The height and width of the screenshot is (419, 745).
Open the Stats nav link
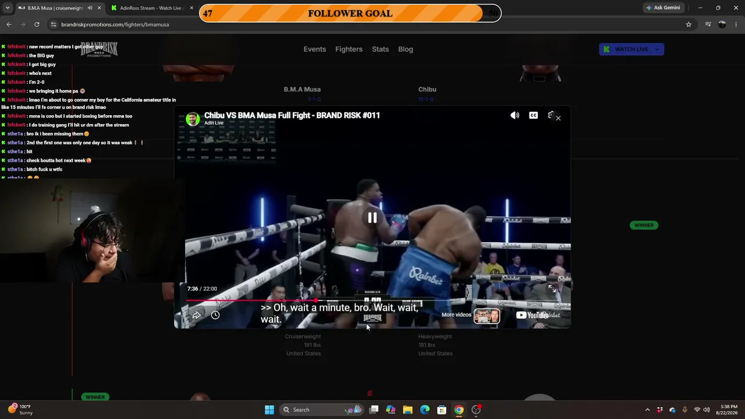(380, 49)
